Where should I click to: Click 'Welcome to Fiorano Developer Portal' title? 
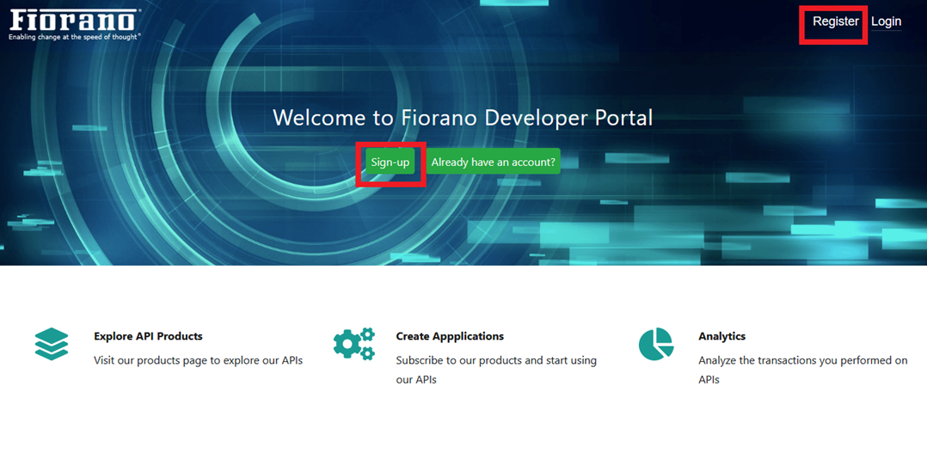[463, 118]
